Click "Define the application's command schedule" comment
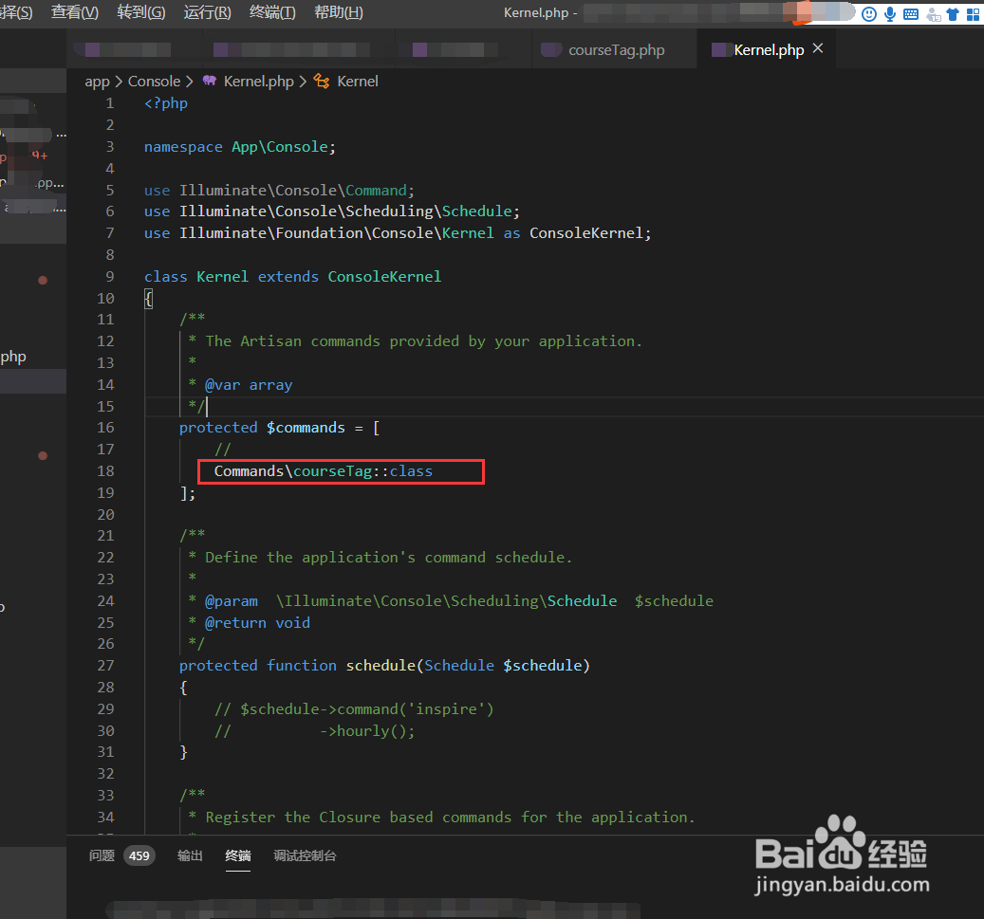Image resolution: width=984 pixels, height=919 pixels. [x=388, y=558]
